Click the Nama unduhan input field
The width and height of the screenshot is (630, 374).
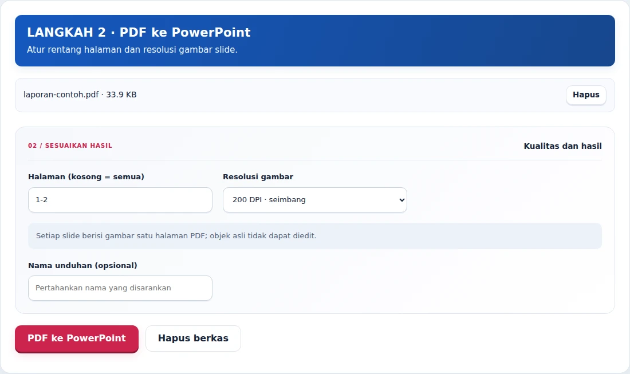[120, 288]
